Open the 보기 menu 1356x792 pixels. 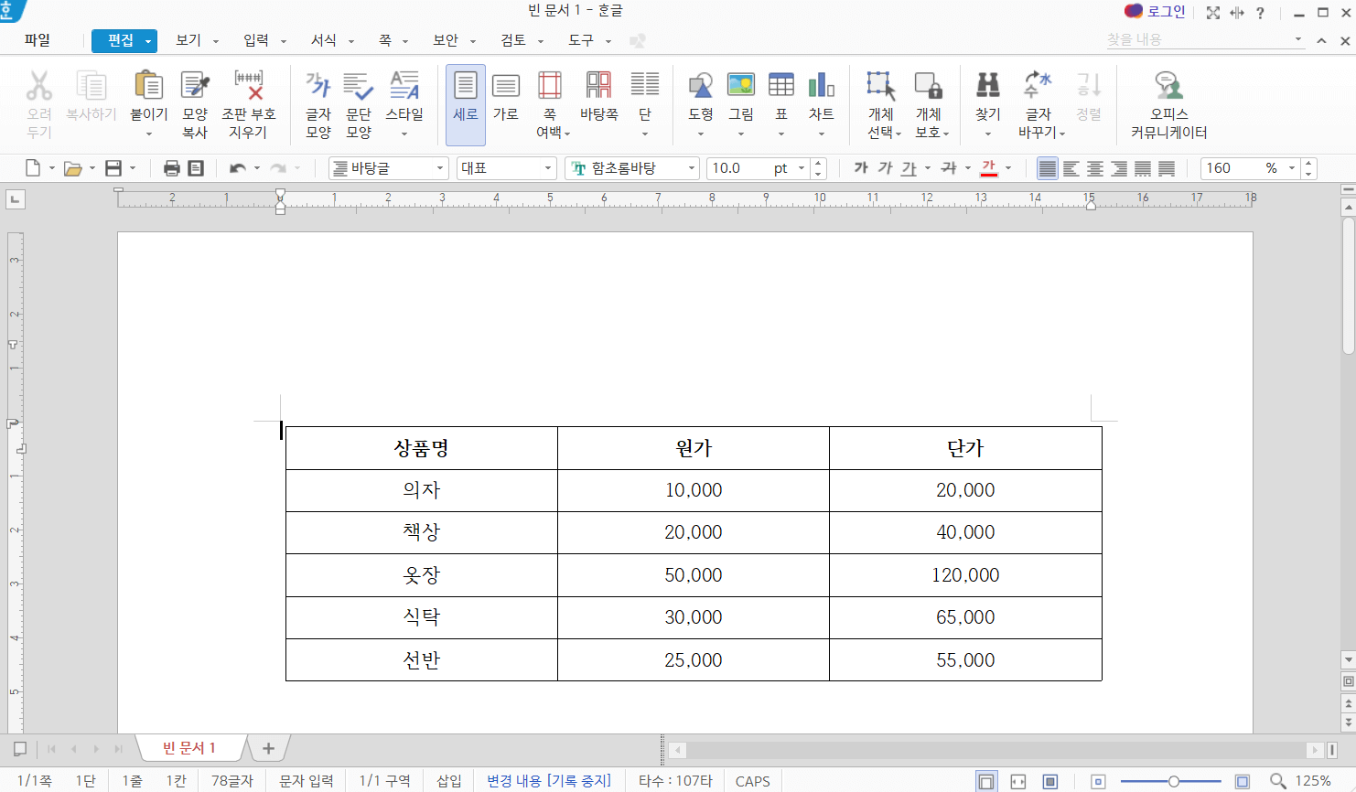point(188,40)
